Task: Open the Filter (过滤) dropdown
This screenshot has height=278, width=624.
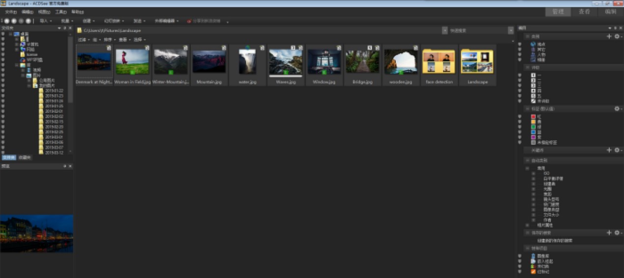Action: [x=83, y=40]
